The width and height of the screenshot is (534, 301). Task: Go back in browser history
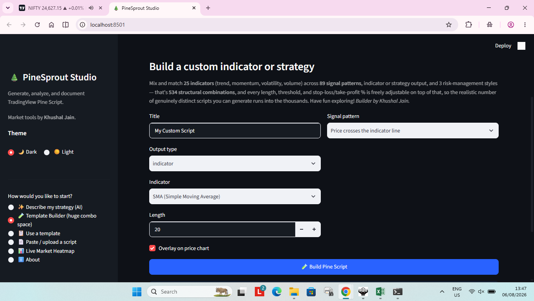(x=9, y=25)
